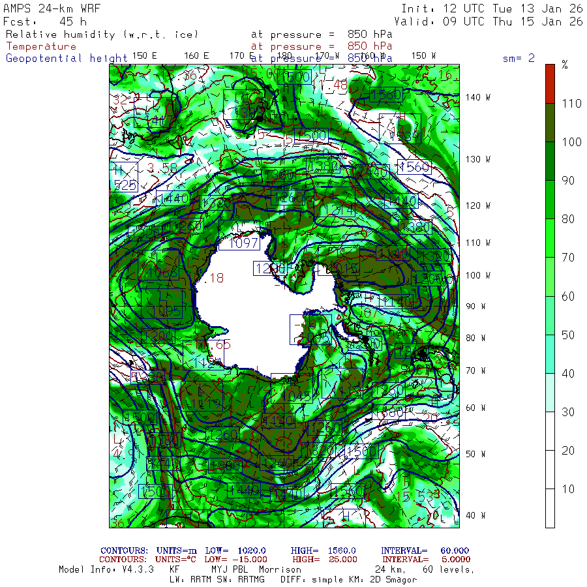Click the bright green colorbar segment between 70 and 80

[x=550, y=238]
